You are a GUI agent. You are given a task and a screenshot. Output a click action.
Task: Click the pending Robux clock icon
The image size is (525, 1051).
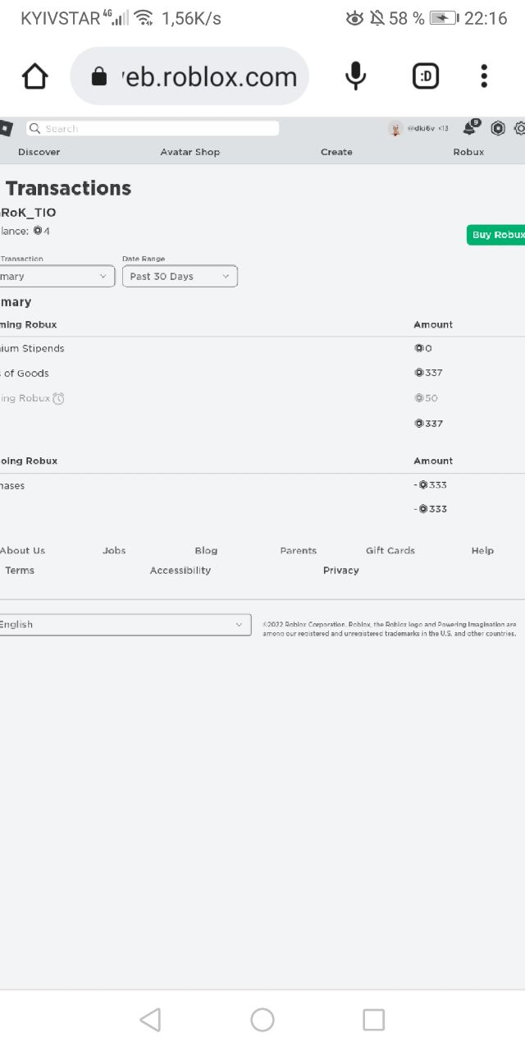point(58,398)
